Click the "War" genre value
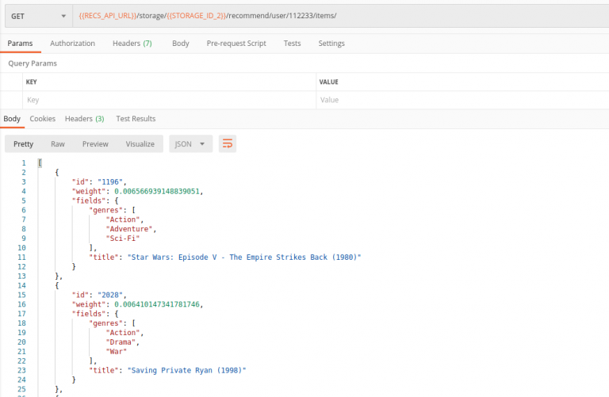The image size is (609, 397). [116, 352]
